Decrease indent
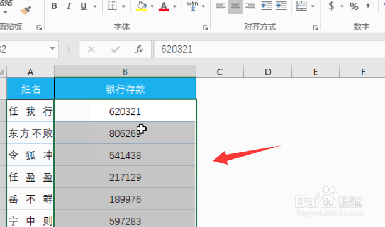Screen dimensions: 385x227 click(266, 6)
